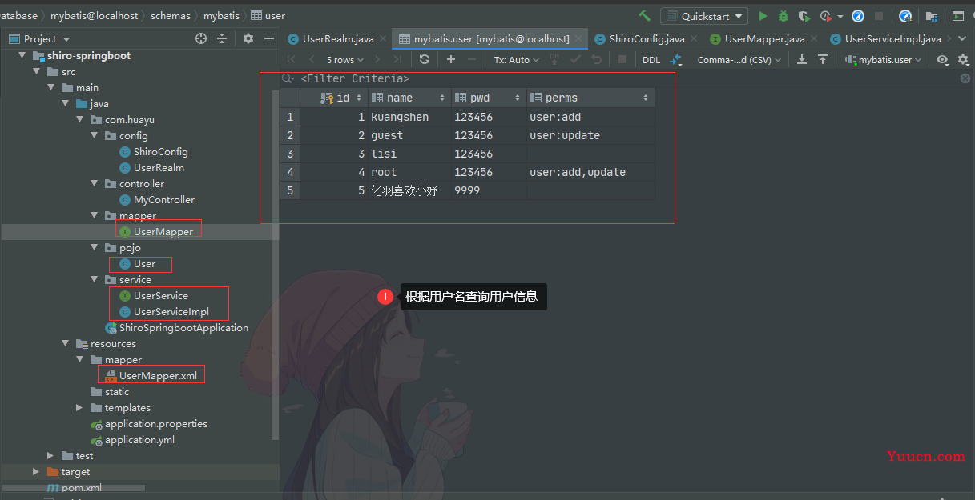Collapse all in the Project panel
975x500 pixels.
222,38
